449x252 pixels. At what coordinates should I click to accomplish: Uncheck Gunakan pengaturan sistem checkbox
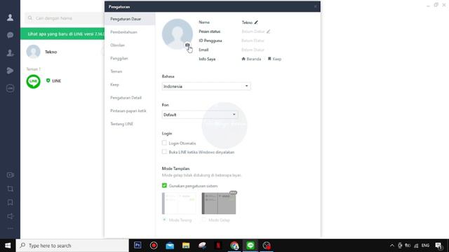164,185
